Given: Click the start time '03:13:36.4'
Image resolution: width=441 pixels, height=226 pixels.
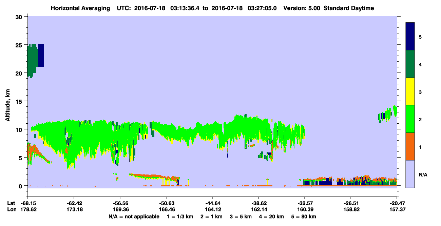Looking at the screenshot, I should click(186, 8).
